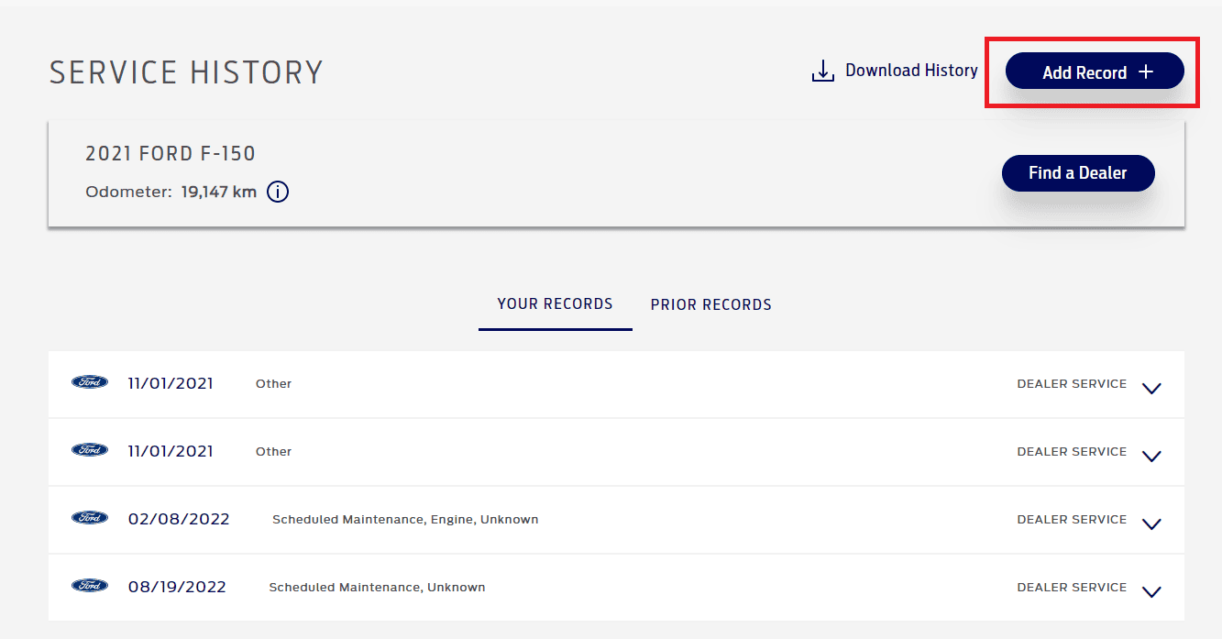Image resolution: width=1222 pixels, height=639 pixels.
Task: Select the 08/19/2022 date text
Action: [177, 587]
